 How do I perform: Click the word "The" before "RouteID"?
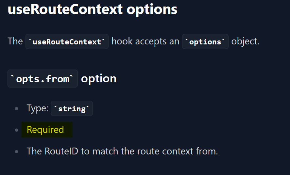click(34, 151)
